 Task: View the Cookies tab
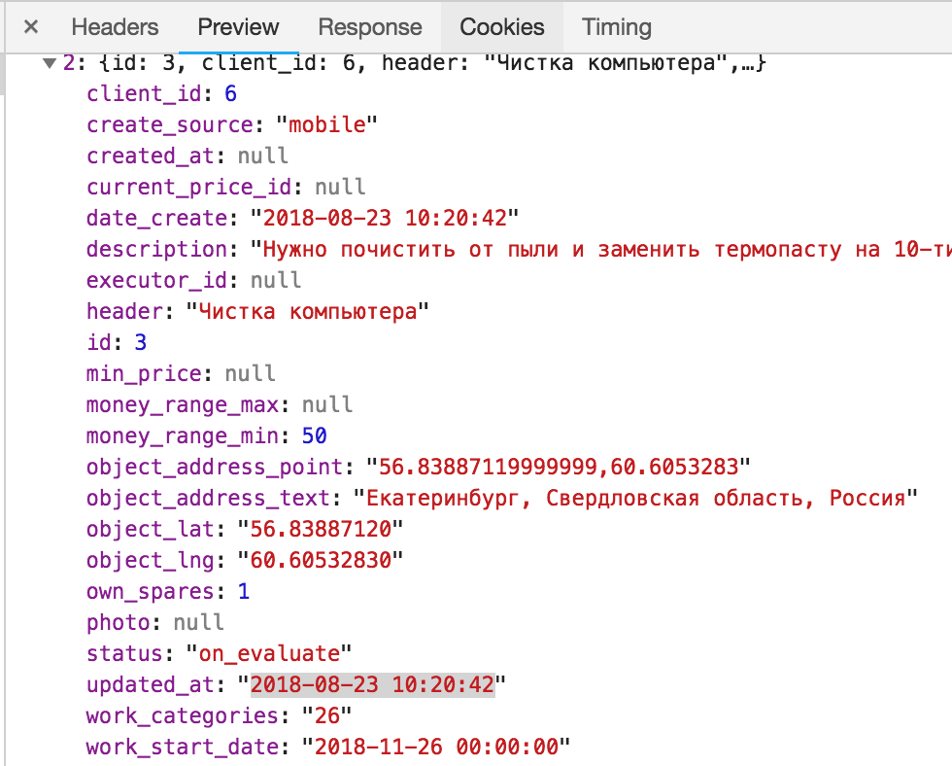502,27
